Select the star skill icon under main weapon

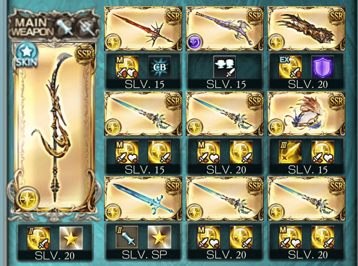tap(71, 238)
